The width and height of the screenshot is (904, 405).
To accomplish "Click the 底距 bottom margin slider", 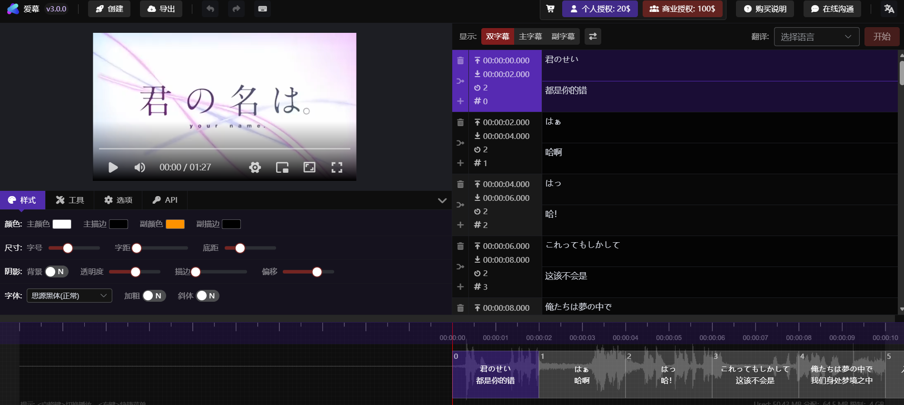I will 250,248.
